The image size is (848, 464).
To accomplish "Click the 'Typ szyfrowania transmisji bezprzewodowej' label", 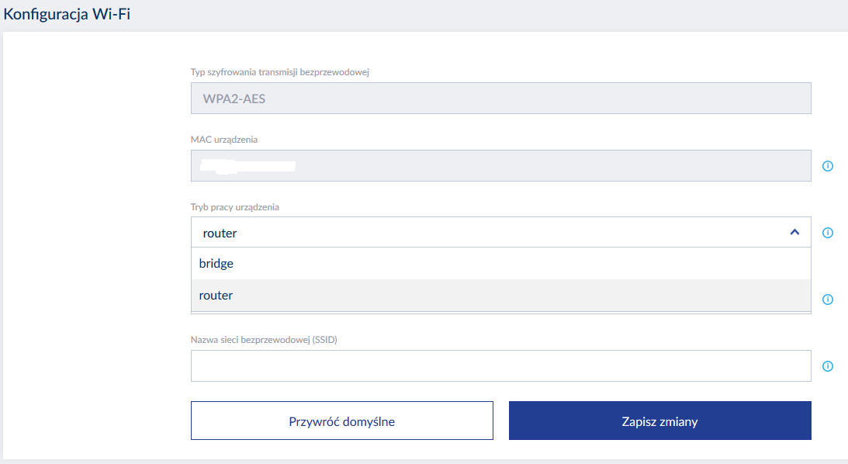I will [279, 73].
